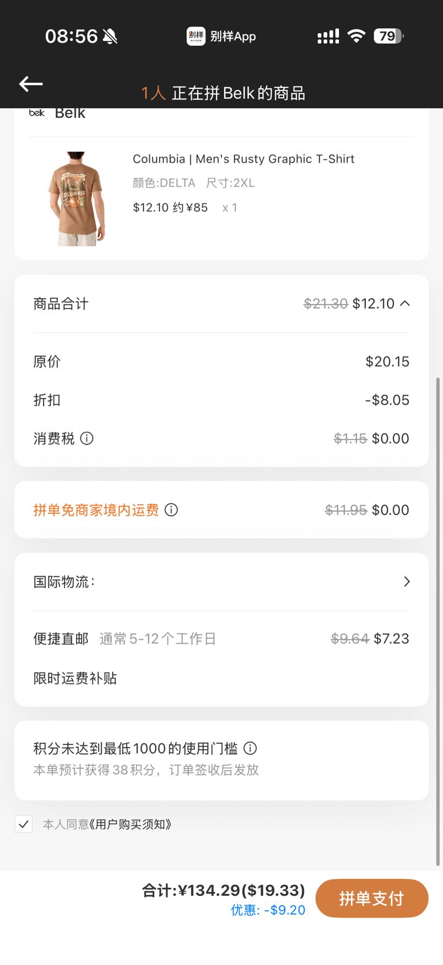Open info icon next to 消费税
443x965 pixels.
click(87, 438)
